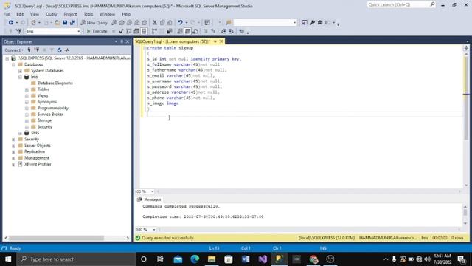472x266 pixels.
Task: Select the Database Diagrams tree item
Action: click(55, 83)
